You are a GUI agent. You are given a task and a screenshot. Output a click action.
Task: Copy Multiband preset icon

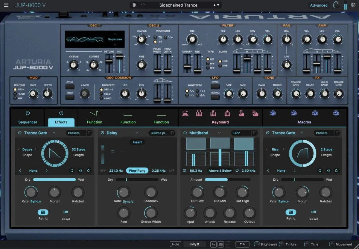[x=255, y=133]
